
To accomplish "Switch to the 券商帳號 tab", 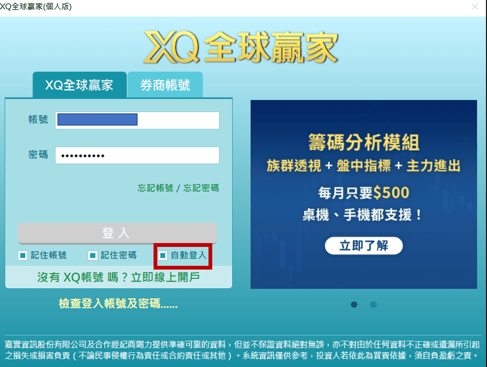I will [165, 84].
